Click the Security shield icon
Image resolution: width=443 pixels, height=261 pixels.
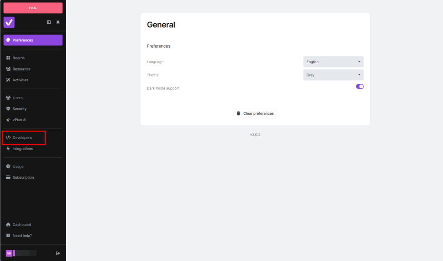(8, 109)
